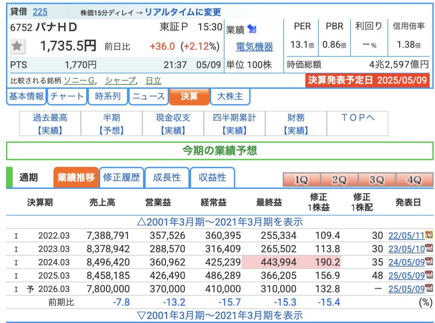Open 25/05/09 link in 2026.03 forecast row
435x323 pixels.
tap(407, 289)
